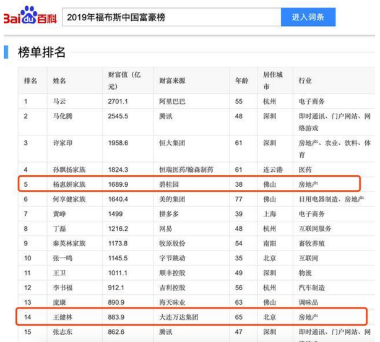Click the 行业 column header
The width and height of the screenshot is (380, 342).
305,80
